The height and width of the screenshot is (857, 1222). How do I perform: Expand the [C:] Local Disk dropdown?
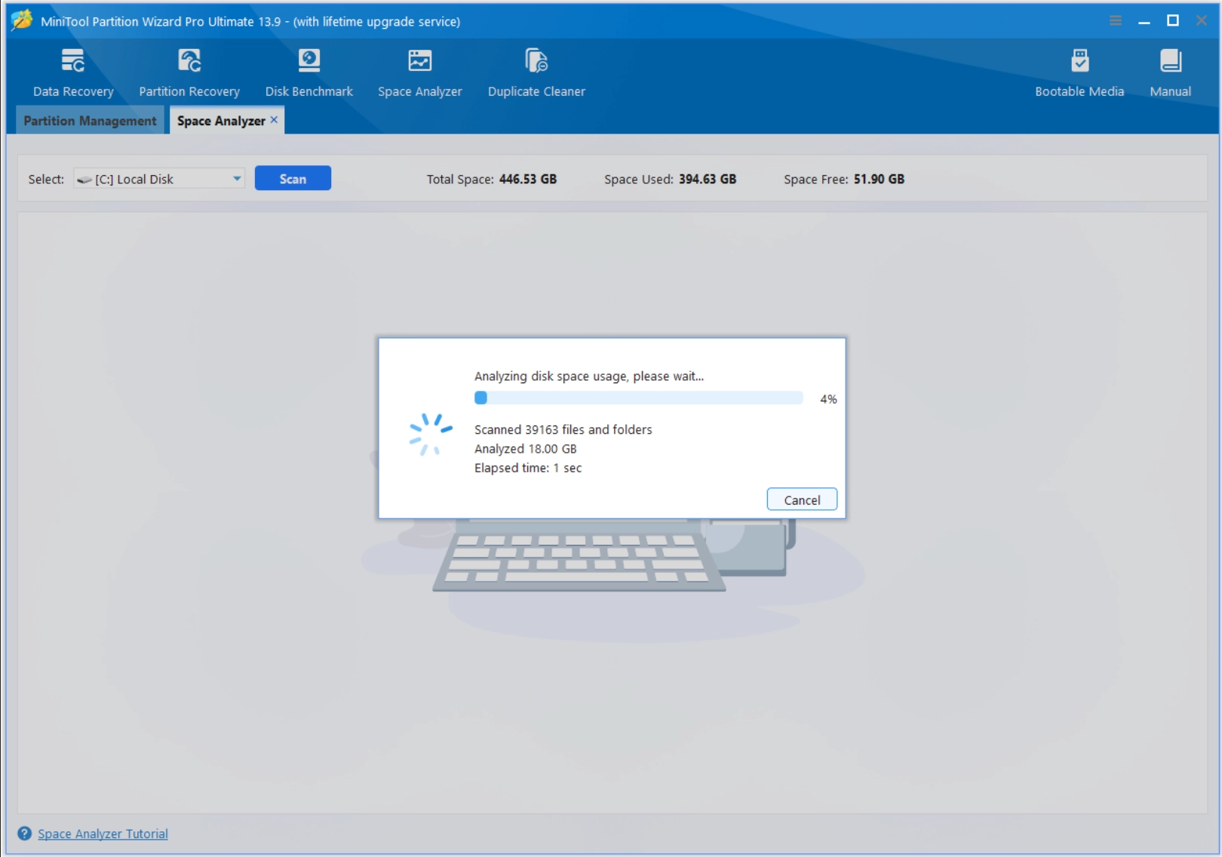pyautogui.click(x=159, y=179)
